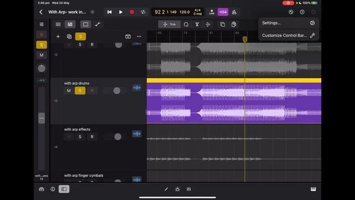Mute the with arp effects track
355x200 pixels.
tap(69, 137)
